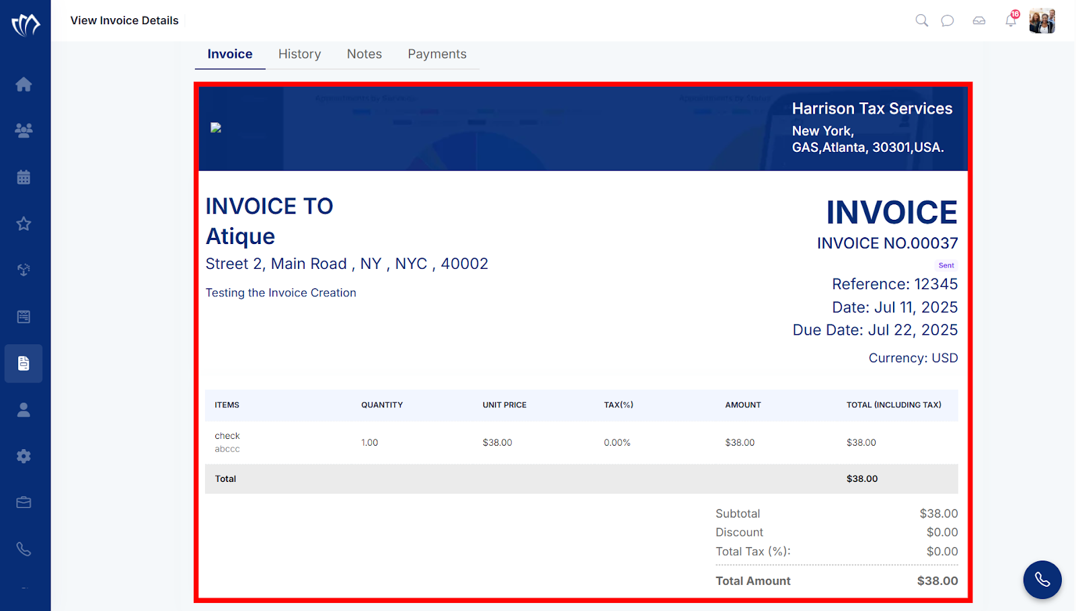Screen dimensions: 1076x611
Task: Open notifications bell with badge
Action: click(1011, 19)
